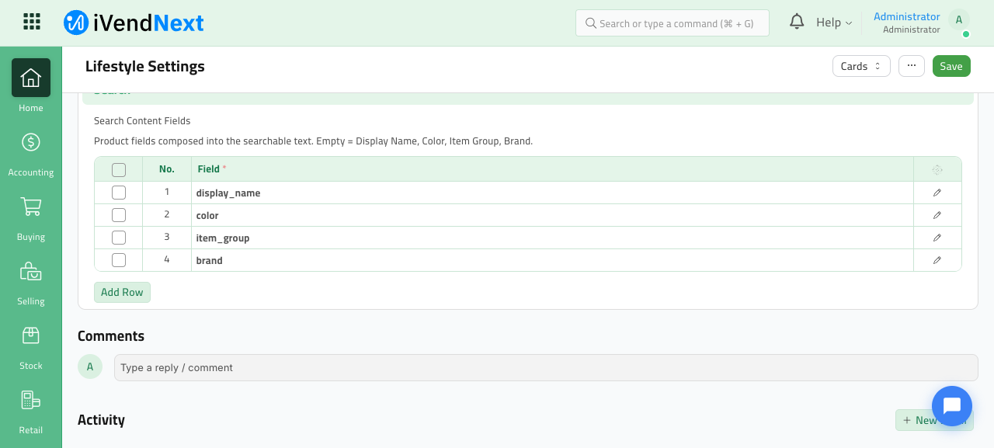Click the comment author avatar A
Image resolution: width=994 pixels, height=448 pixels.
pos(90,366)
